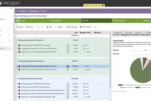Screen dimensions: 151x101
Task: Click the Slett trash icon
Action: tap(47, 27)
